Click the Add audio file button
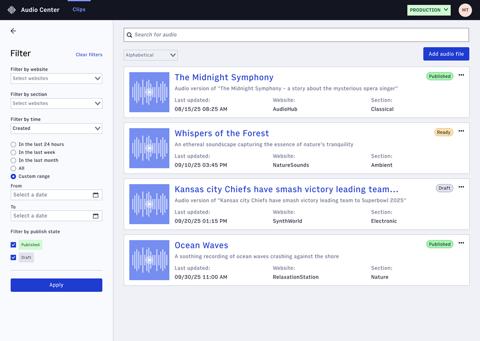480x341 pixels. [x=446, y=54]
